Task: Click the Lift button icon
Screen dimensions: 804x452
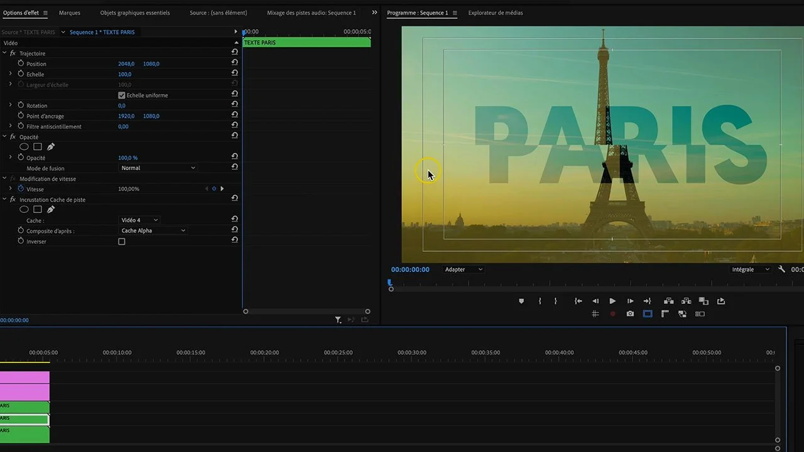Action: tap(668, 301)
